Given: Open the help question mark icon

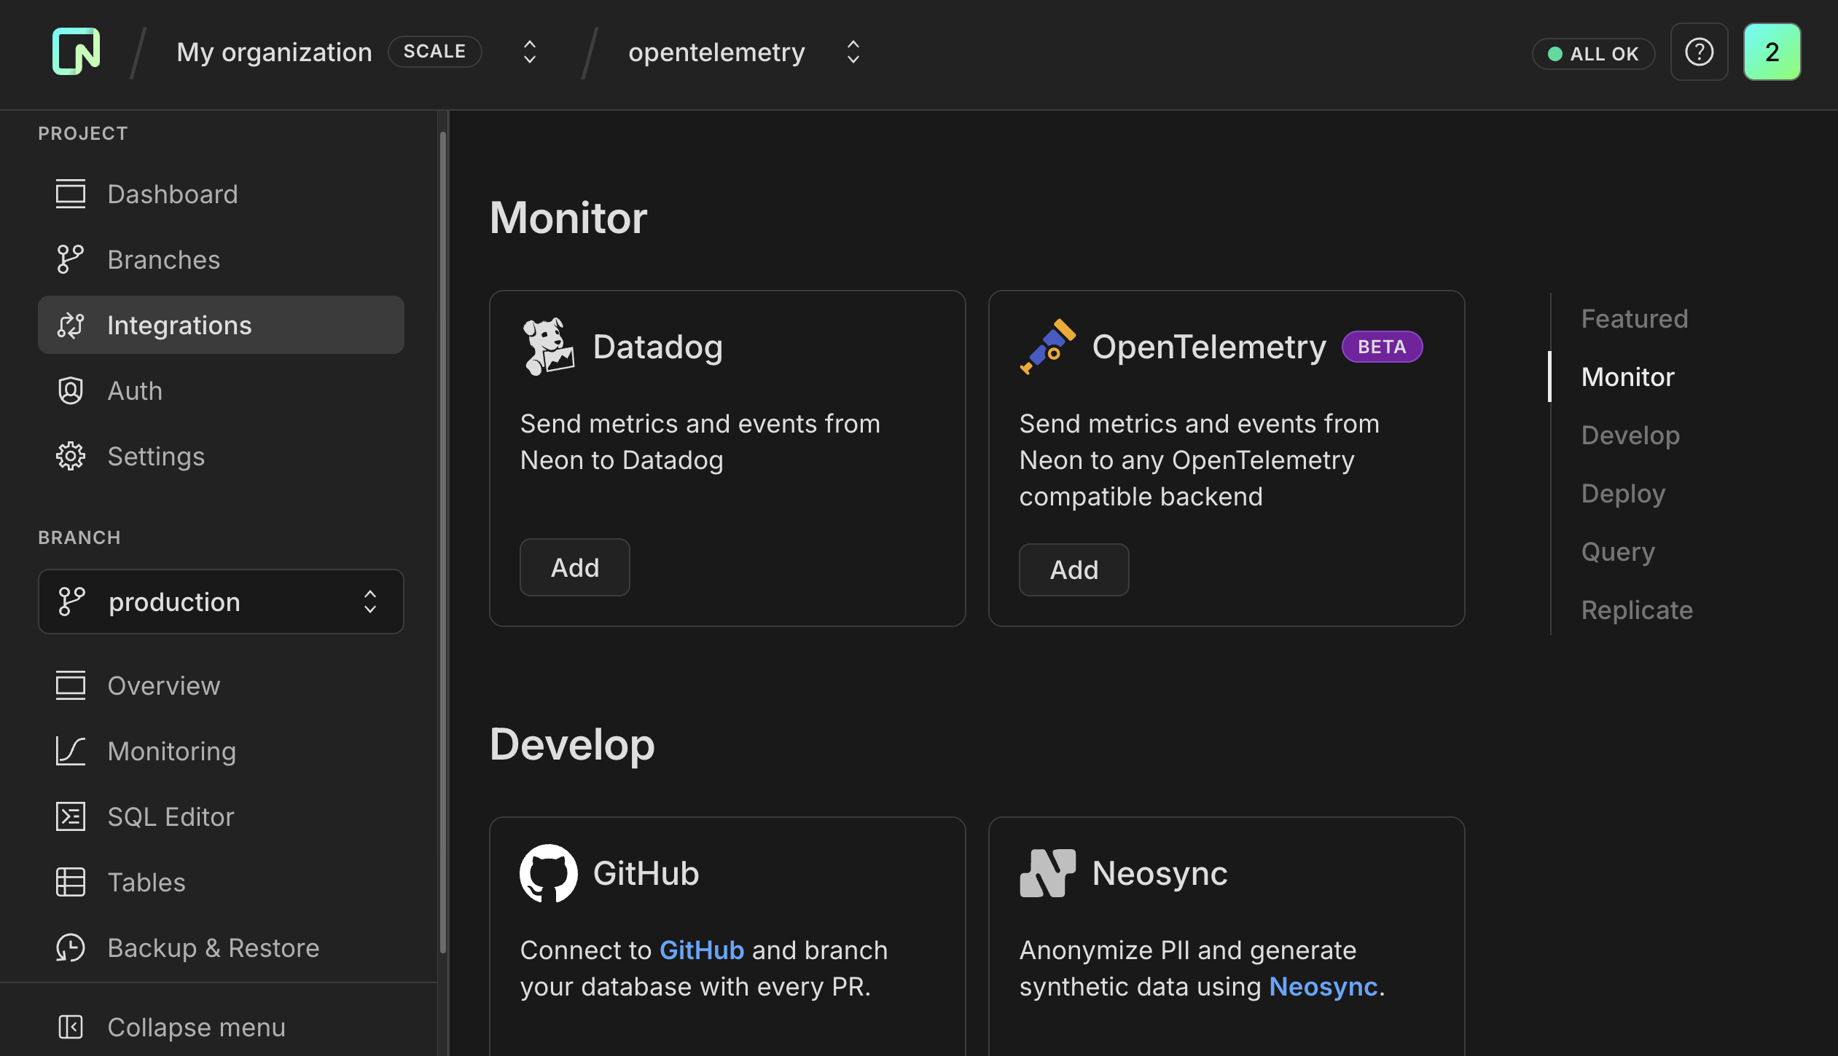Looking at the screenshot, I should pyautogui.click(x=1699, y=51).
